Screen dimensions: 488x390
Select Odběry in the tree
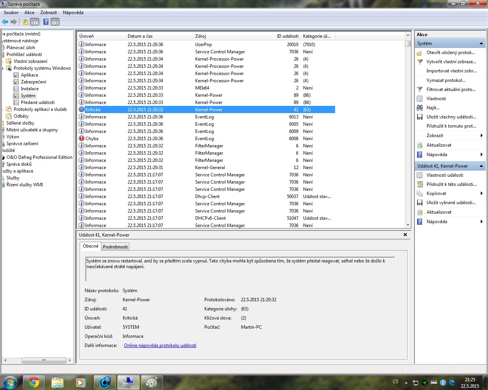coord(21,116)
